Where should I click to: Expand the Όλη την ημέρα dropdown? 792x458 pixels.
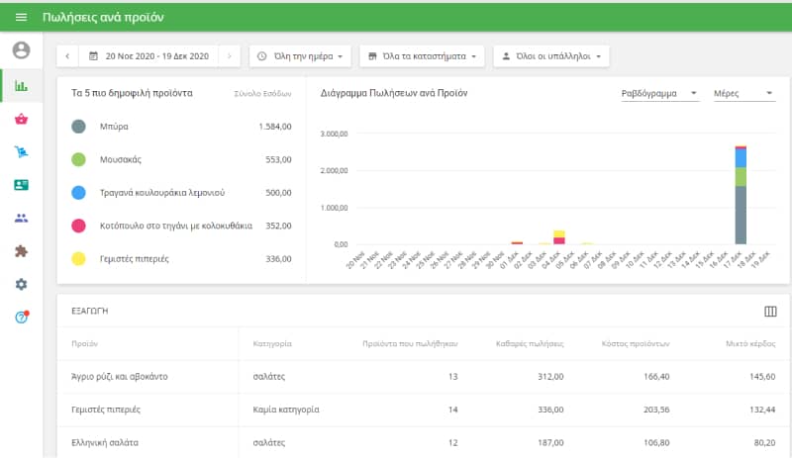click(x=301, y=56)
